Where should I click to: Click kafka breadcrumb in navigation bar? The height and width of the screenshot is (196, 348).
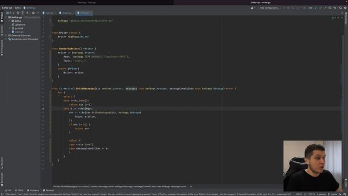click(x=18, y=8)
